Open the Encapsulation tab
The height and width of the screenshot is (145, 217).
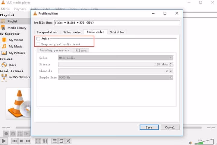click(x=47, y=32)
